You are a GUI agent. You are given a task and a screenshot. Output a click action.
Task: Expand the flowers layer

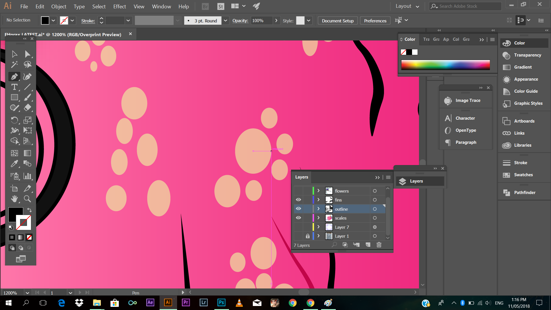click(x=318, y=191)
